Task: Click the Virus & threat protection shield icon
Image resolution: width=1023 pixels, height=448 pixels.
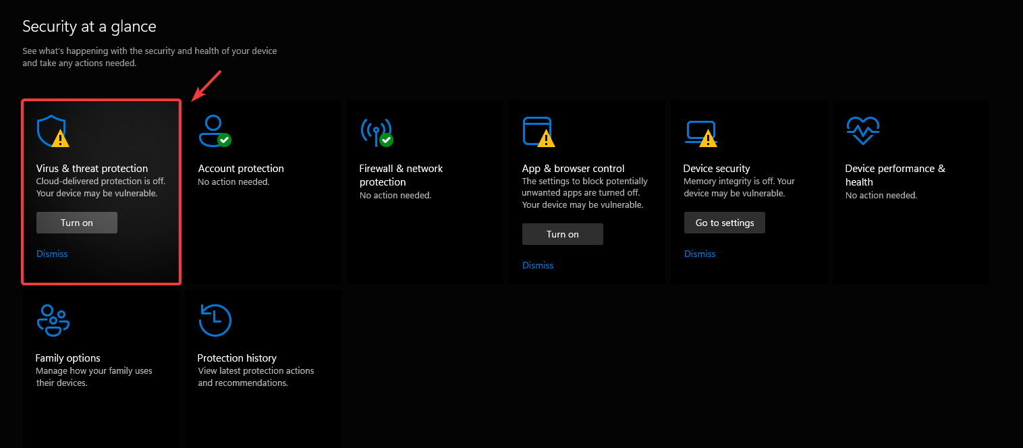Action: click(52, 131)
